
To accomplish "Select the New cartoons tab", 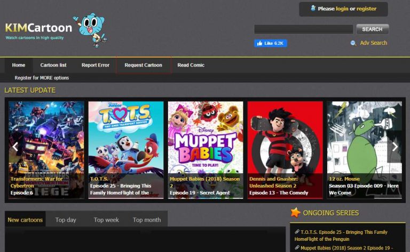I will click(25, 220).
